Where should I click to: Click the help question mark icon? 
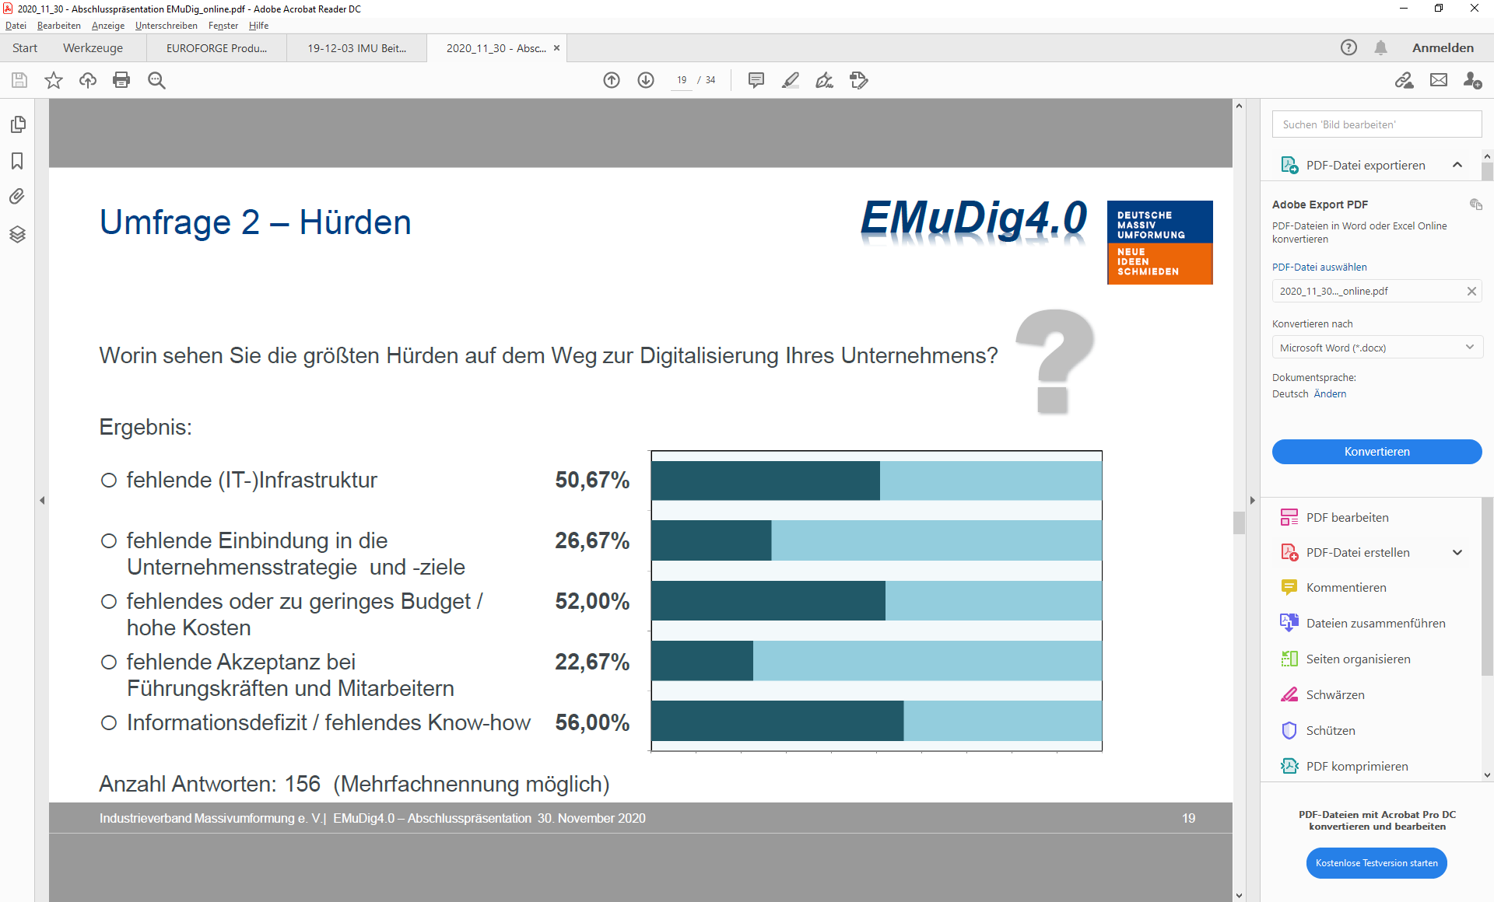(1348, 47)
